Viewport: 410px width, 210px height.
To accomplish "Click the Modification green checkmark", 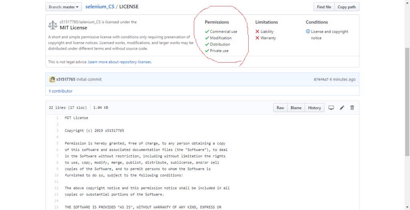I will (207, 38).
